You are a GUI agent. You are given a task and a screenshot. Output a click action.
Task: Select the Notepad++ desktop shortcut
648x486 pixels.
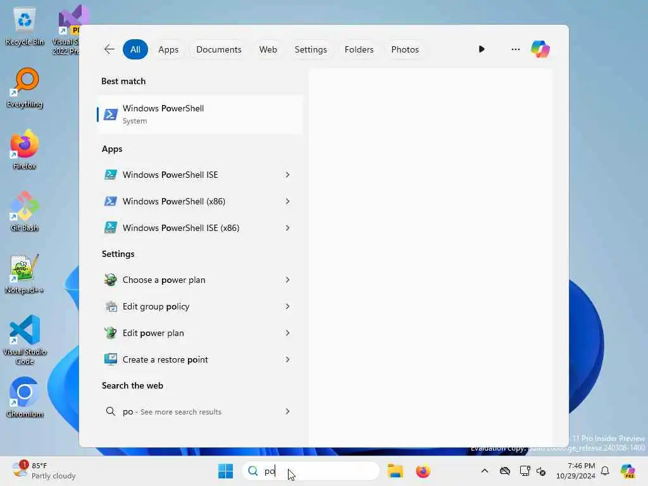click(x=25, y=273)
